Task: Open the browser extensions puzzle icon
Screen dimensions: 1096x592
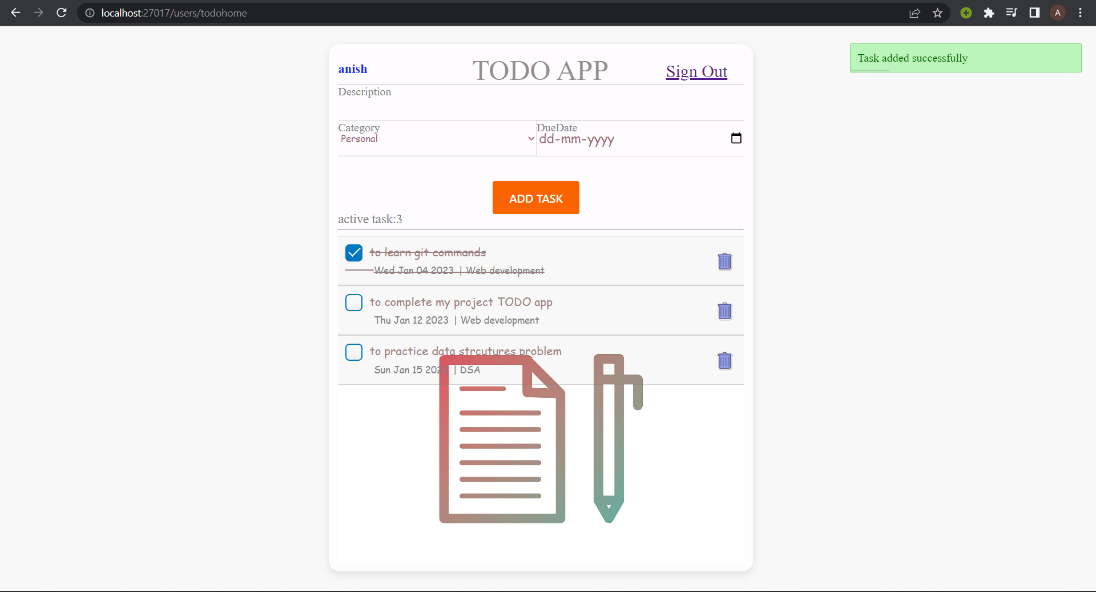Action: coord(989,13)
